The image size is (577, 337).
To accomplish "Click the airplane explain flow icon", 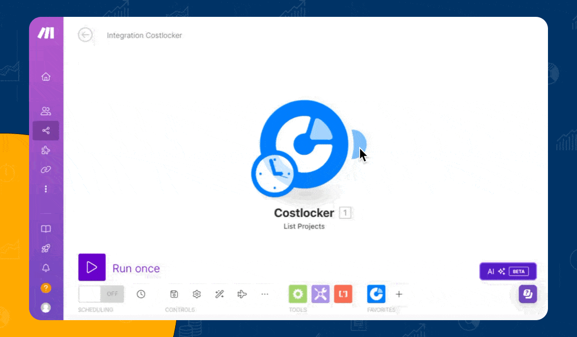I will point(242,294).
